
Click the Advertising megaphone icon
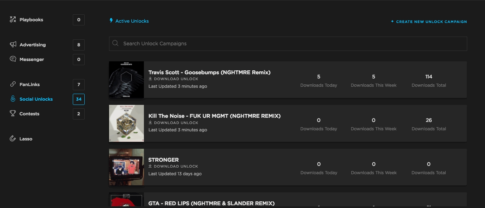click(x=13, y=45)
